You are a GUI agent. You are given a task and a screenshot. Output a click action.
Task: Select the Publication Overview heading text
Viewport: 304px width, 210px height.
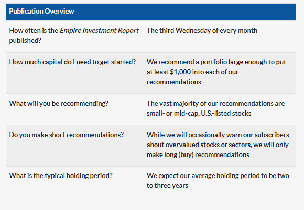tap(42, 11)
